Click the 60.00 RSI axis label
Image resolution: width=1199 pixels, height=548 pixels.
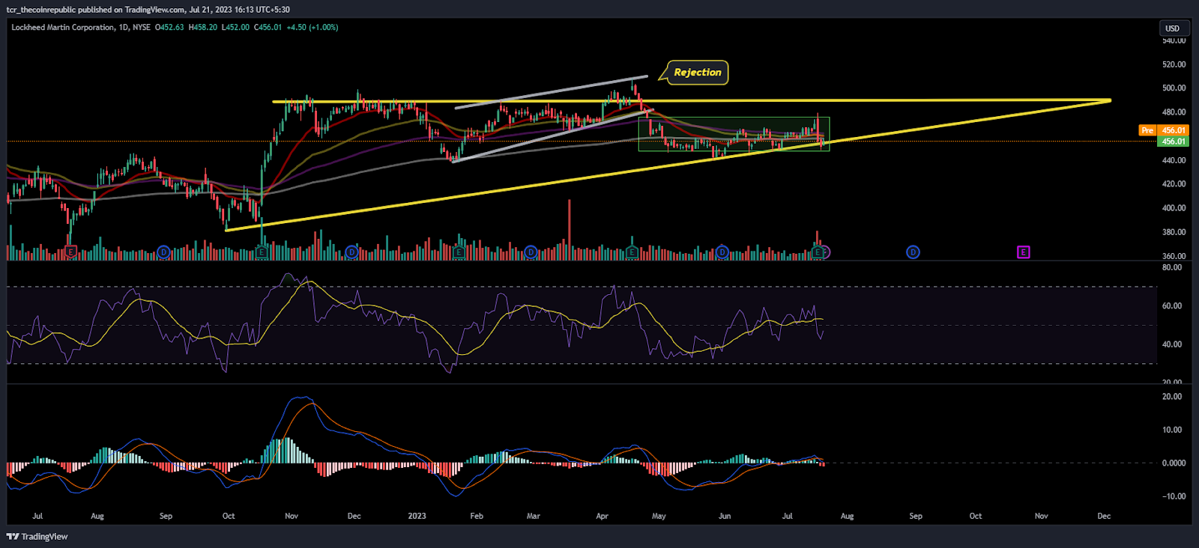[1172, 305]
